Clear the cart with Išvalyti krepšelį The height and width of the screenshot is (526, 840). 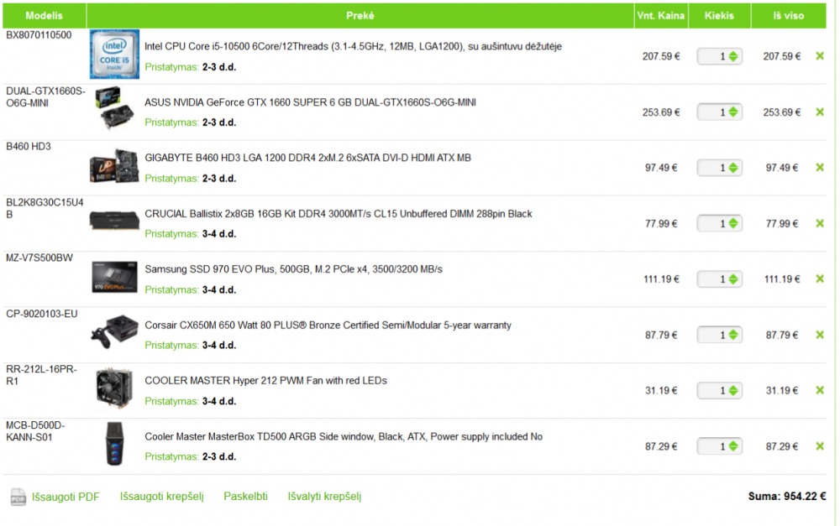coord(324,497)
